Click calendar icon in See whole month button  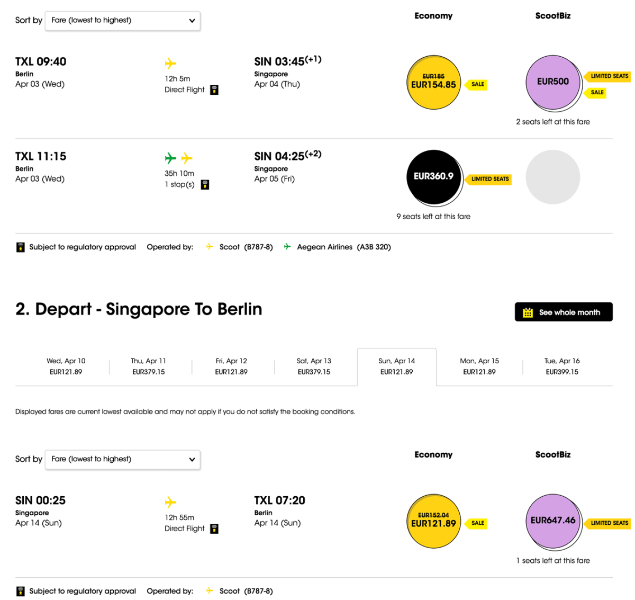tap(528, 312)
